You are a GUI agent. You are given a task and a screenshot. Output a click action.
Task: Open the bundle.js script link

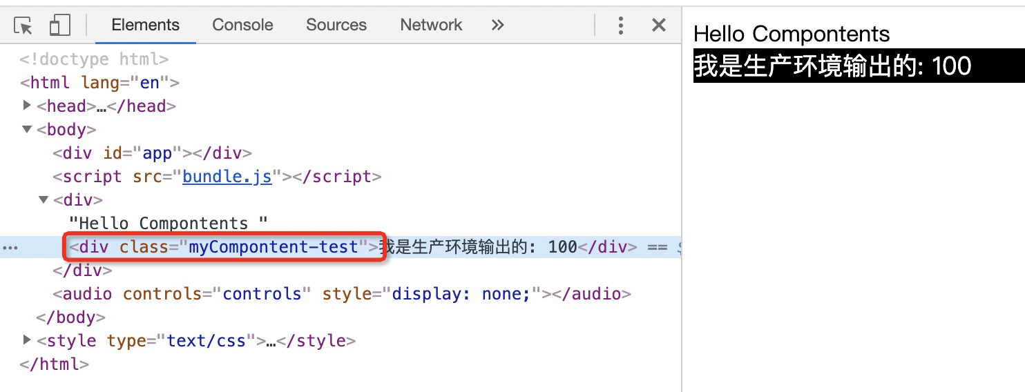tap(227, 177)
